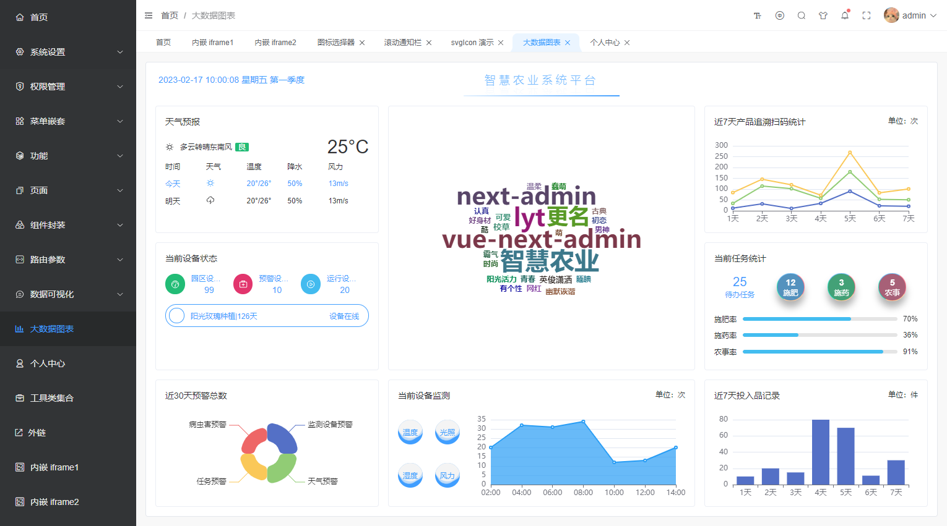Click the 园区设备 green status icon
Image resolution: width=947 pixels, height=526 pixels.
pos(175,284)
